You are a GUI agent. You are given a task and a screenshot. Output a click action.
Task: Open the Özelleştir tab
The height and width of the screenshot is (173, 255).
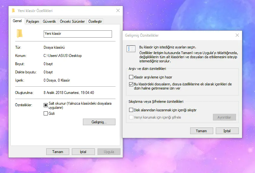95,22
